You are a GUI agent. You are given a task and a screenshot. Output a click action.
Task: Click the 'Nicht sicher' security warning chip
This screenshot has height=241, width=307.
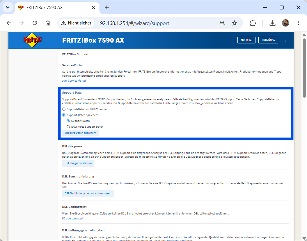click(x=76, y=23)
